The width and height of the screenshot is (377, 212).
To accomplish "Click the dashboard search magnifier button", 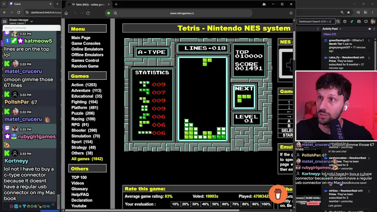I will pyautogui.click(x=338, y=21).
